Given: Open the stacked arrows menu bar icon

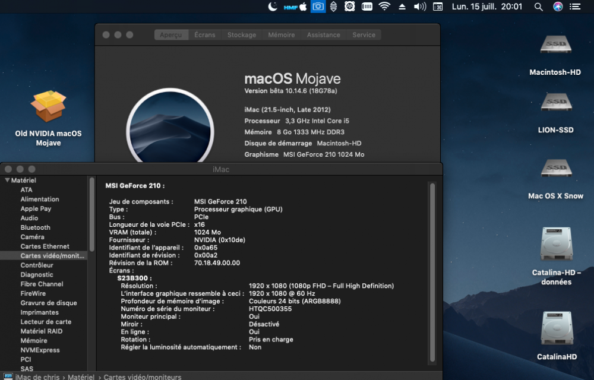Looking at the screenshot, I should pos(333,7).
